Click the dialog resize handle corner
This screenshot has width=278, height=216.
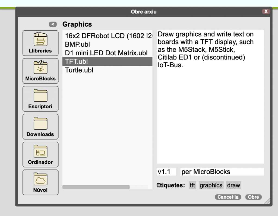click(x=267, y=201)
